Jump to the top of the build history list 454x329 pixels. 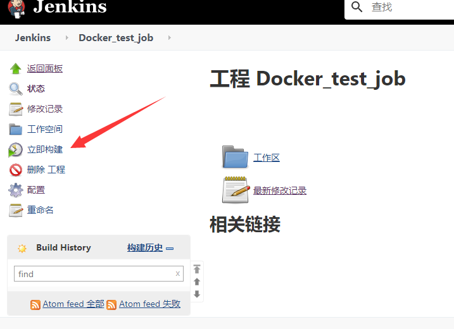point(197,269)
